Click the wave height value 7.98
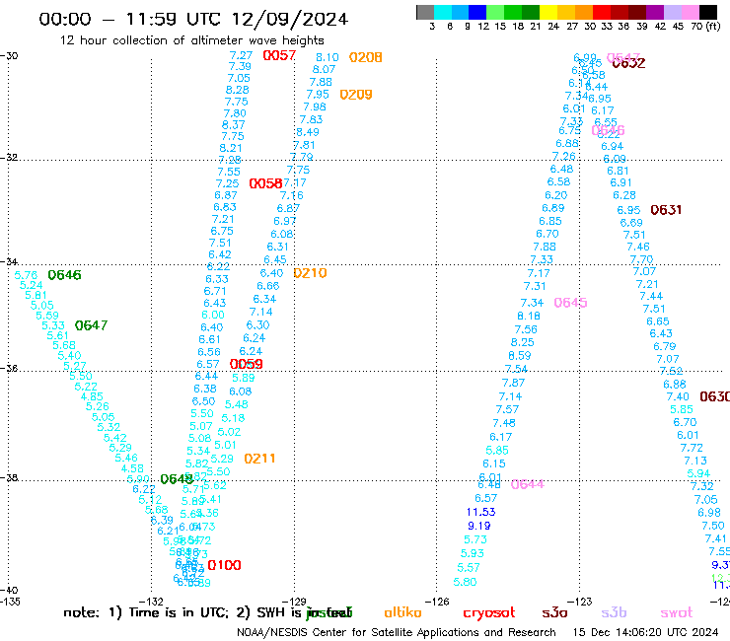This screenshot has height=641, width=730. click(315, 107)
